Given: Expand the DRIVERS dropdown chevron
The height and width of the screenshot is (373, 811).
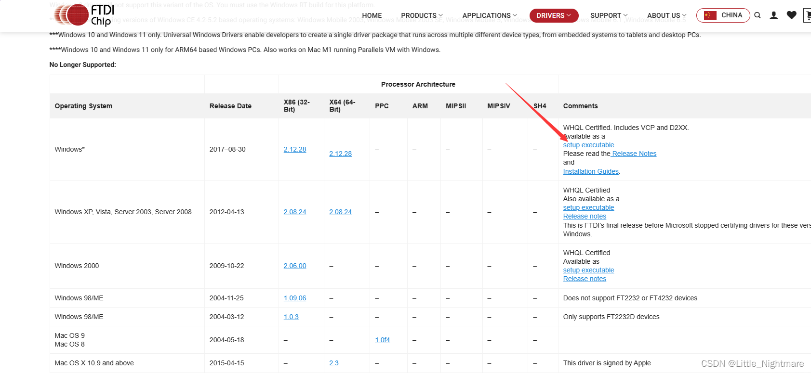Looking at the screenshot, I should 569,15.
